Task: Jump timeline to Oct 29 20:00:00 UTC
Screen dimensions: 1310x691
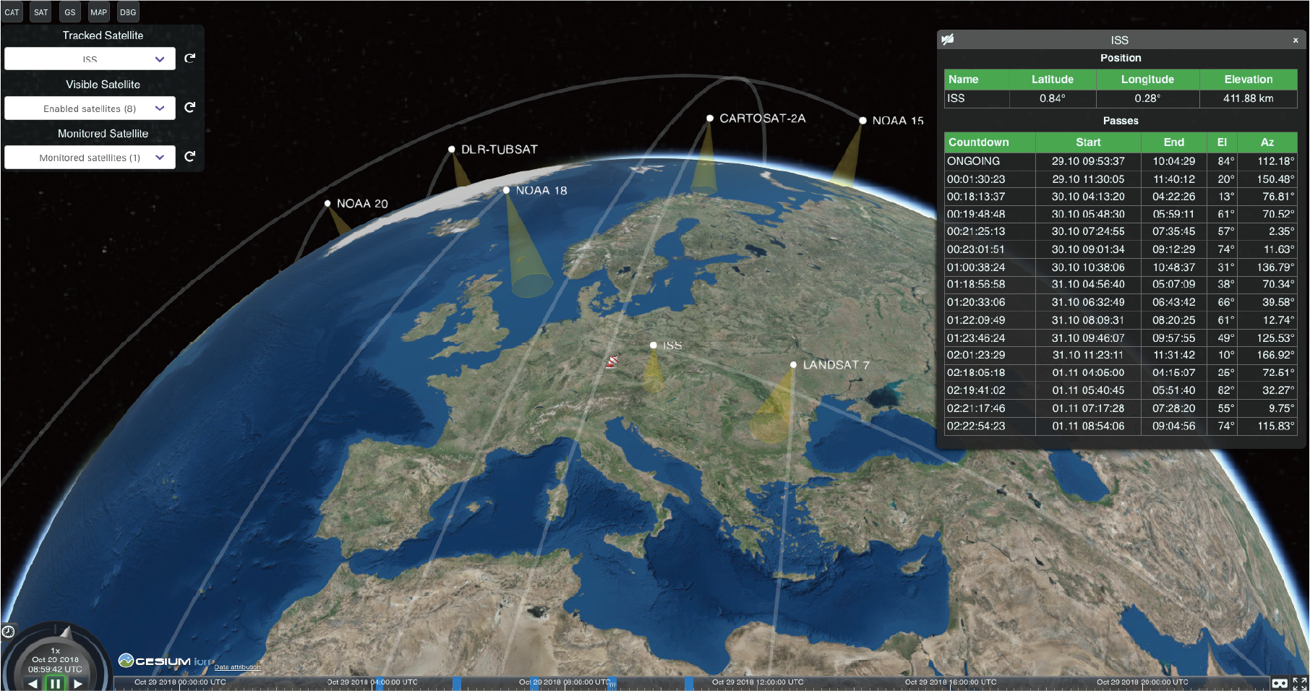Action: click(1142, 682)
